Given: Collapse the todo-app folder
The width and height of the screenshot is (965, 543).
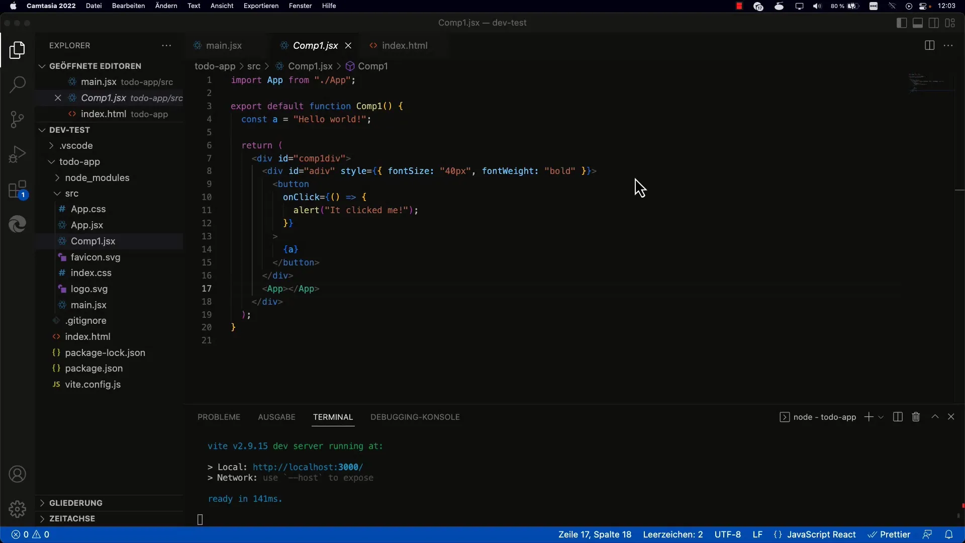Looking at the screenshot, I should click(51, 161).
